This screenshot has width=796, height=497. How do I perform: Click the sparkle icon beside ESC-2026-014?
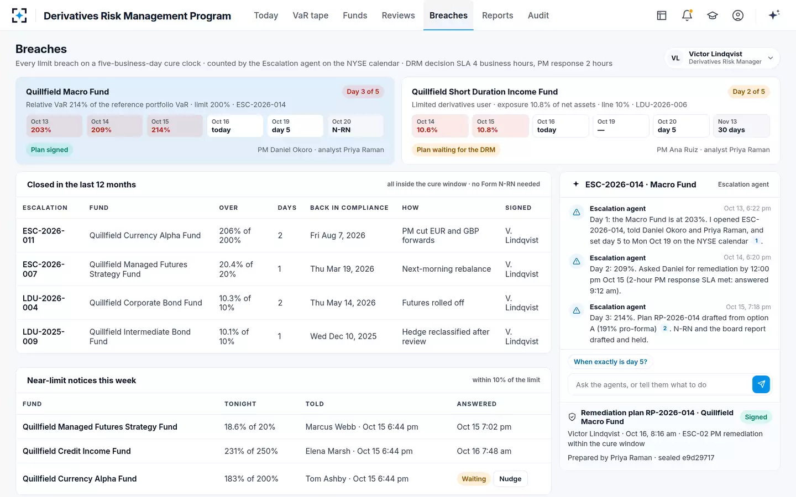click(x=576, y=184)
